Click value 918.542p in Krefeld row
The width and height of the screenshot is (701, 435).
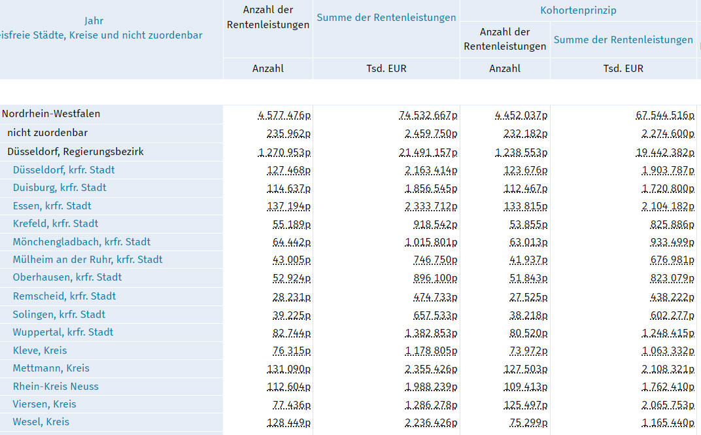click(x=436, y=224)
